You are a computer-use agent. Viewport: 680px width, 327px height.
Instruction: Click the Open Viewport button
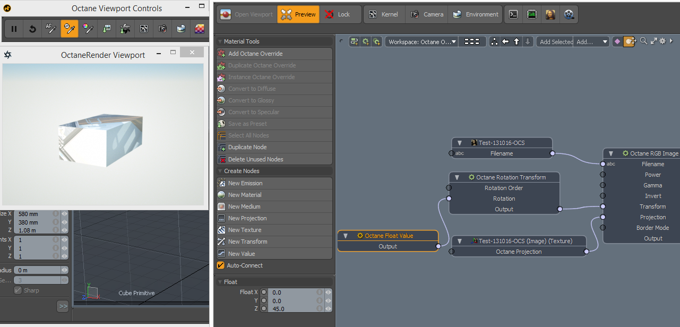coord(247,14)
